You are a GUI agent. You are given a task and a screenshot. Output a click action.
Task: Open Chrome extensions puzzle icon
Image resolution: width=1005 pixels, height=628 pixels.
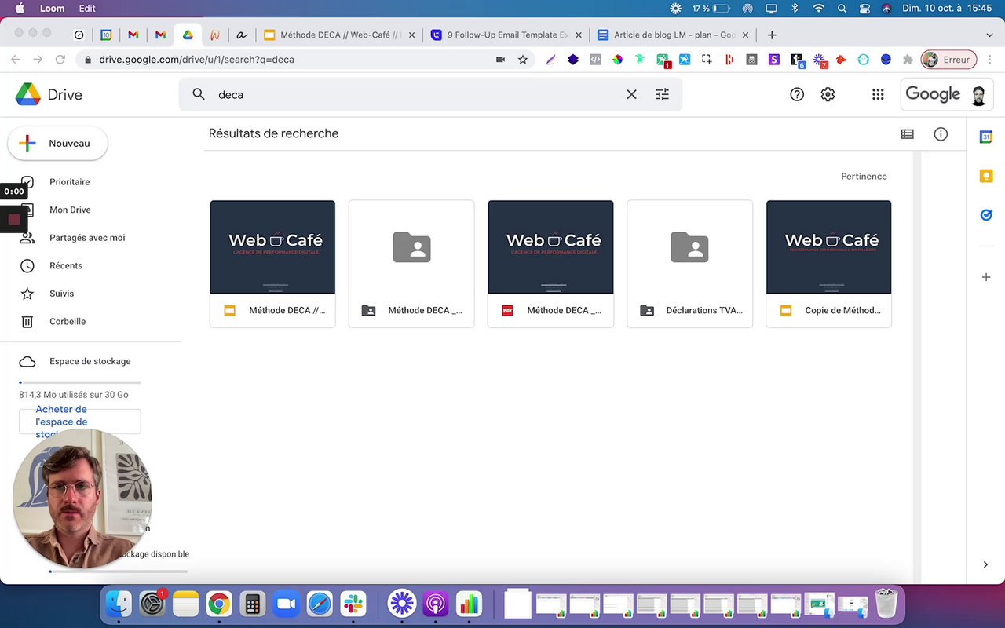(908, 60)
